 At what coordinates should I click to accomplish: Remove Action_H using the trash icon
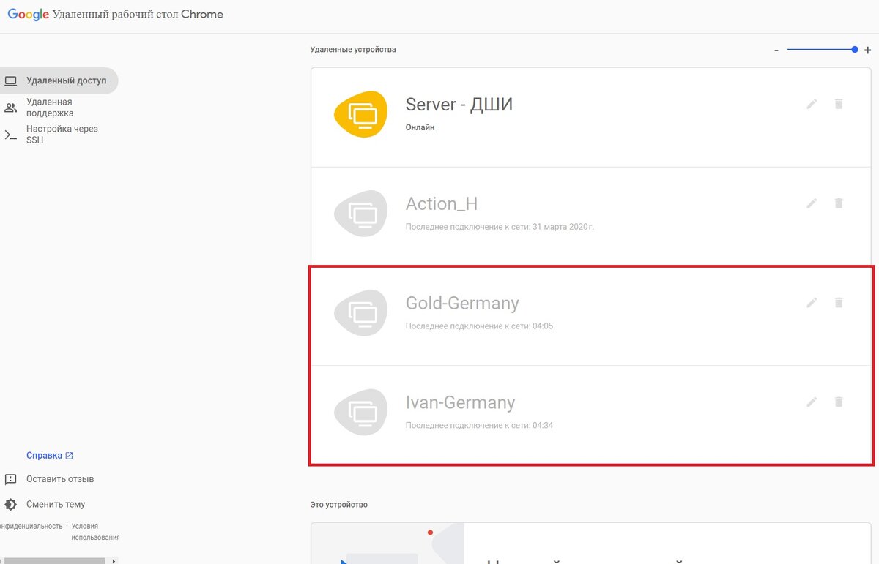point(839,203)
